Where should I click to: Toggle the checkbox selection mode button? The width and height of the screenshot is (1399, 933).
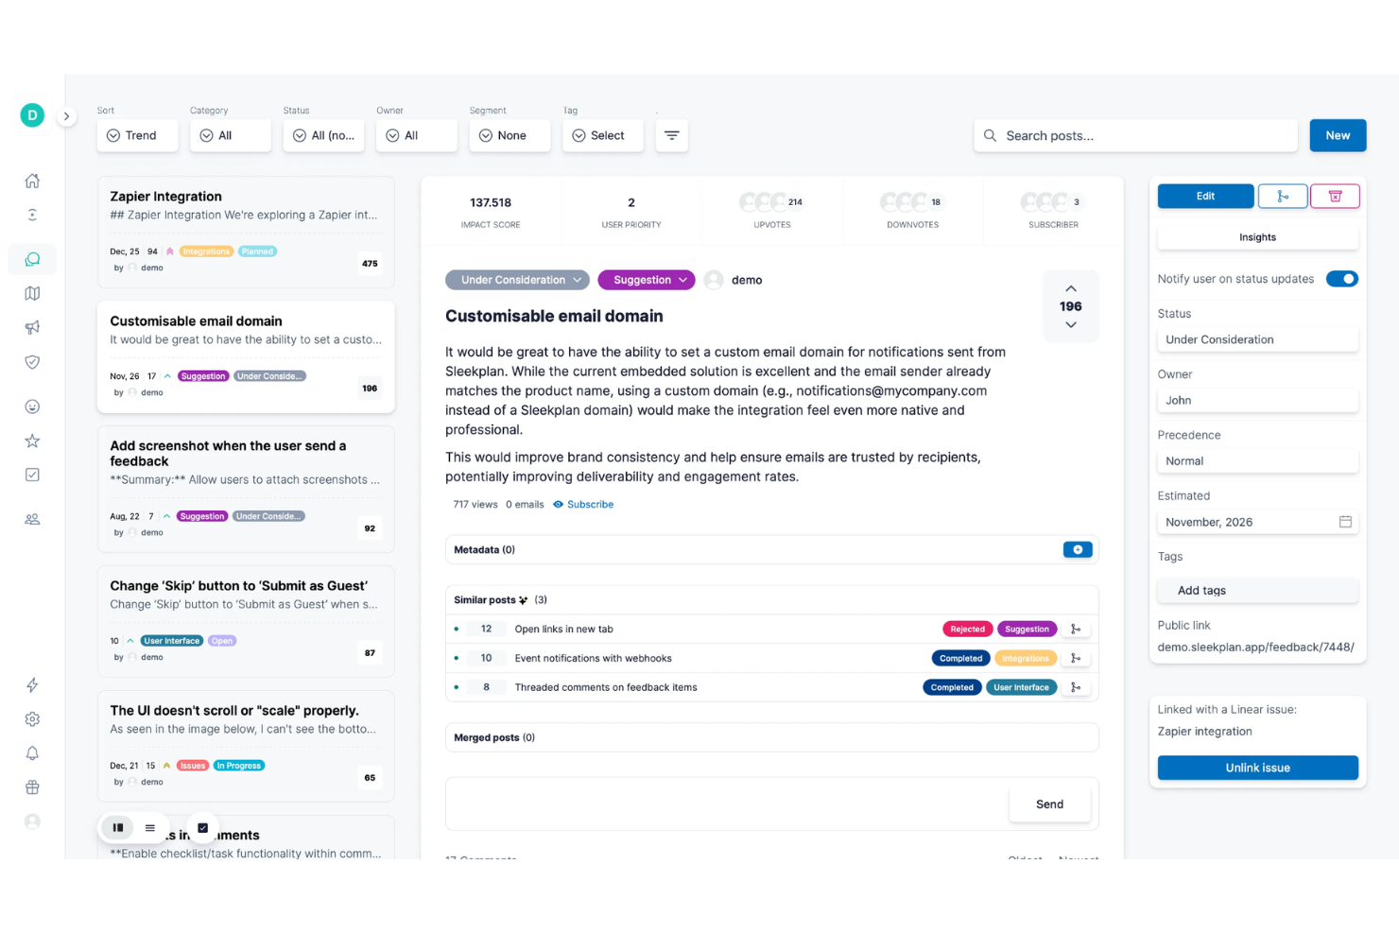coord(202,827)
